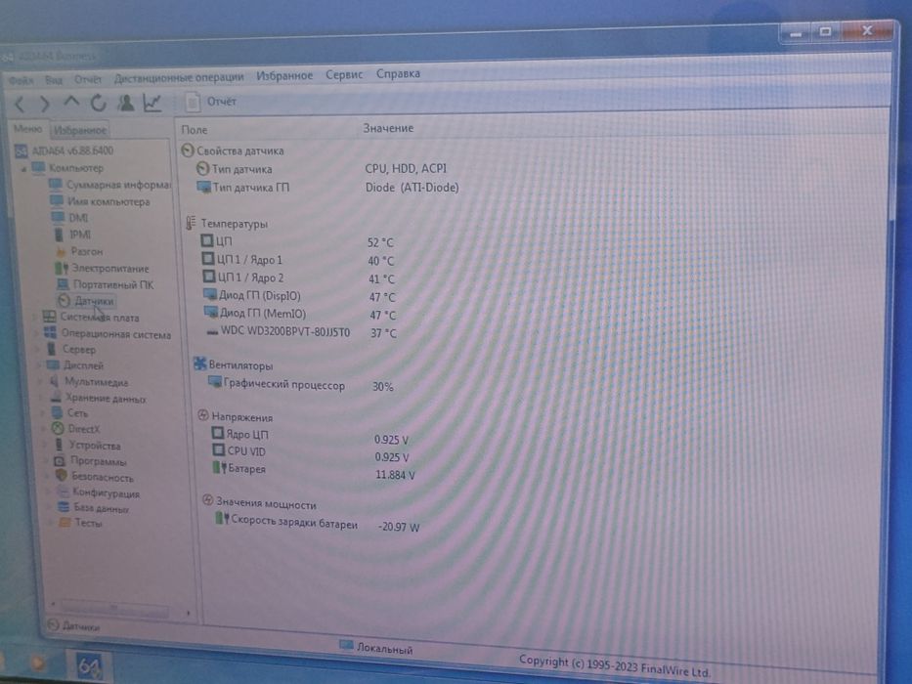
Task: Click the Устройства icon in tree
Action: click(x=59, y=445)
